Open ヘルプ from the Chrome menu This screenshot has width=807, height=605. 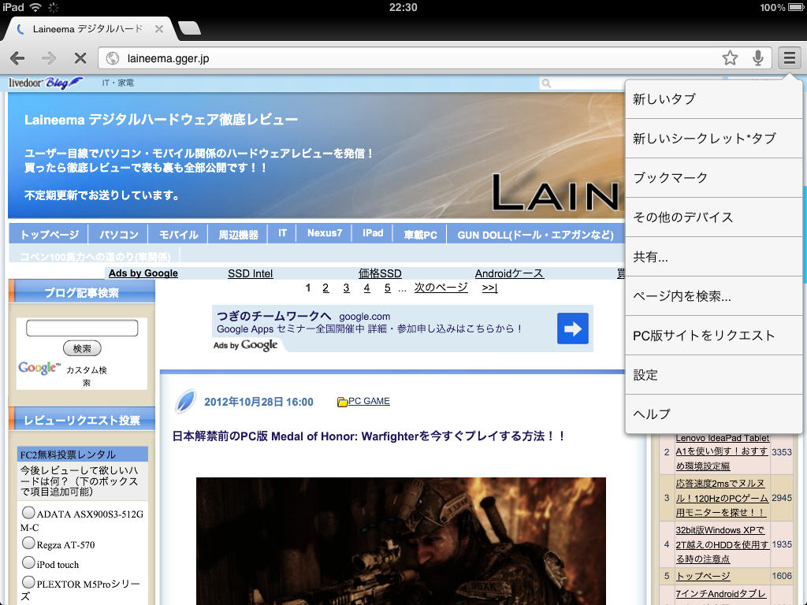[x=714, y=414]
